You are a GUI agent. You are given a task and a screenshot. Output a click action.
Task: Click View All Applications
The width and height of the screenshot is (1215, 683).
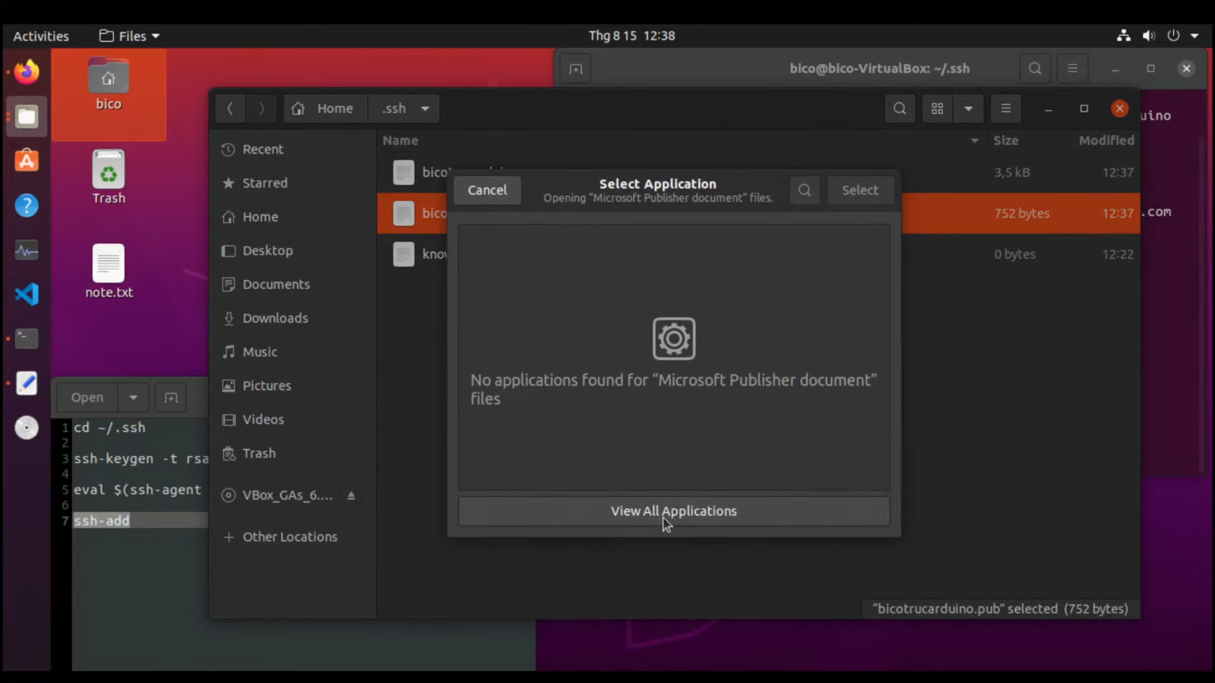coord(673,511)
